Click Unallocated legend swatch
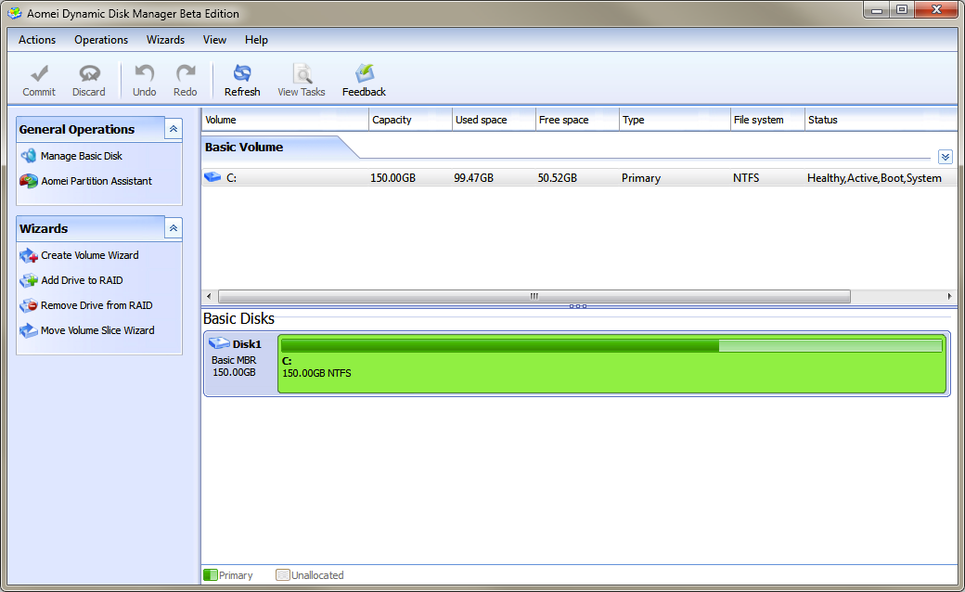 pos(282,574)
